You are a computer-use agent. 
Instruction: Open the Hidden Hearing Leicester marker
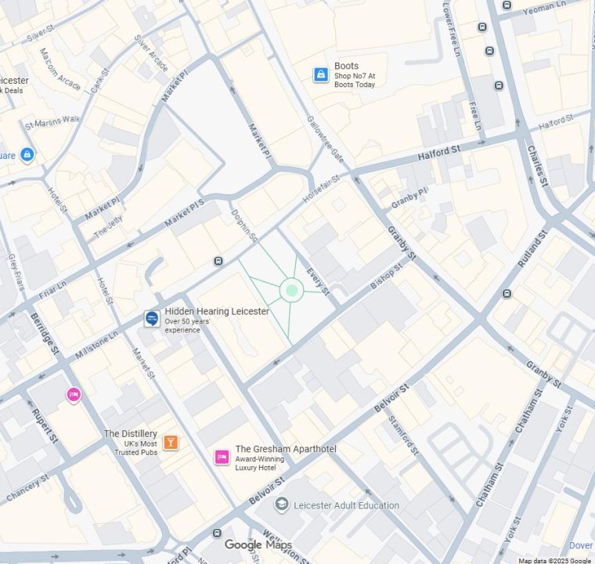152,318
